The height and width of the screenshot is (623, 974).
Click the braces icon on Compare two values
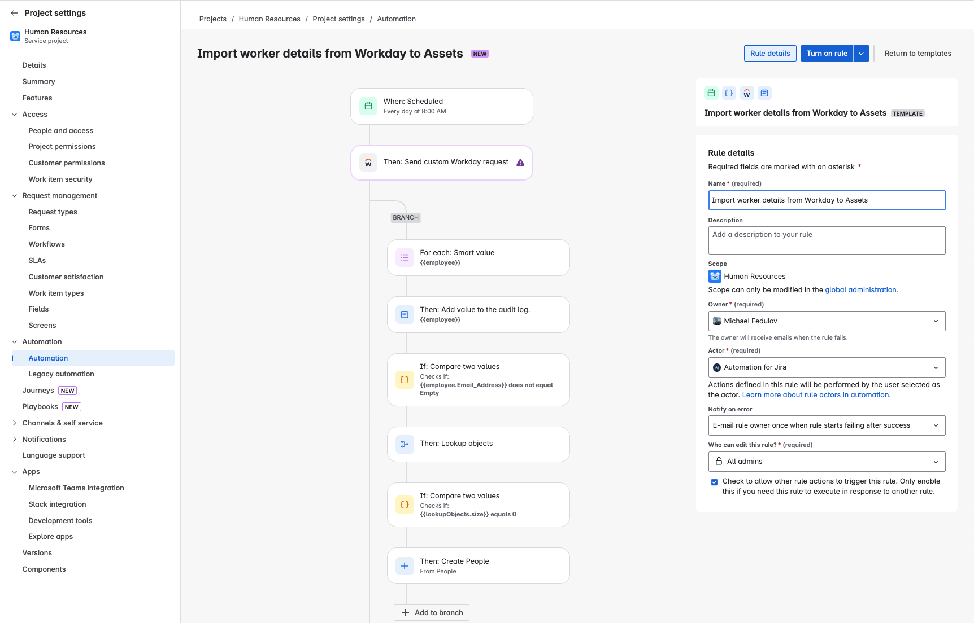tap(405, 380)
